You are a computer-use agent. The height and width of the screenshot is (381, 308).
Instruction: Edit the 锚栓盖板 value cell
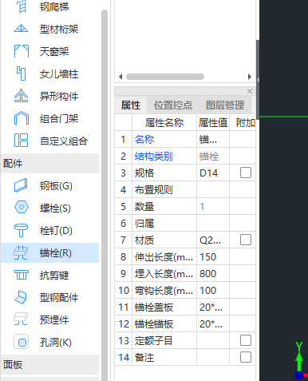pos(213,307)
